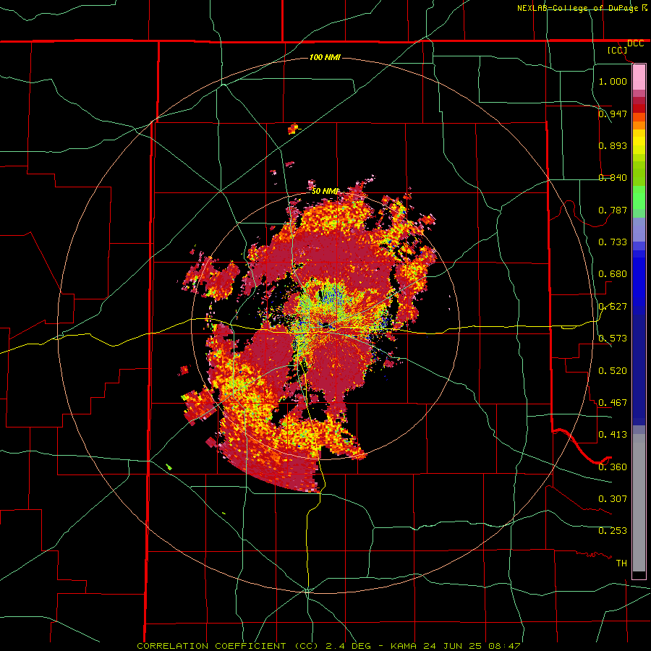Screen dimensions: 651x651
Task: Click the pink top segment of the color bar
Action: point(639,77)
